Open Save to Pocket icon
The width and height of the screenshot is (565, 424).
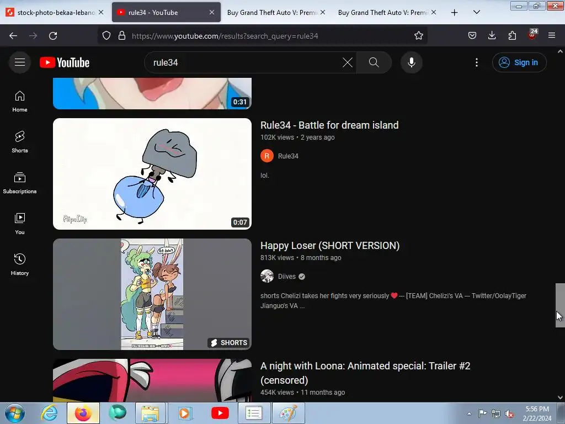click(472, 36)
